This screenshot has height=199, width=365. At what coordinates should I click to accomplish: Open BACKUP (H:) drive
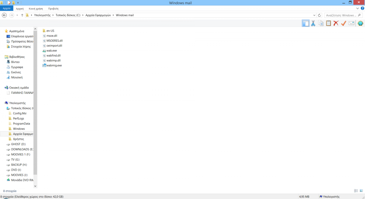17,165
